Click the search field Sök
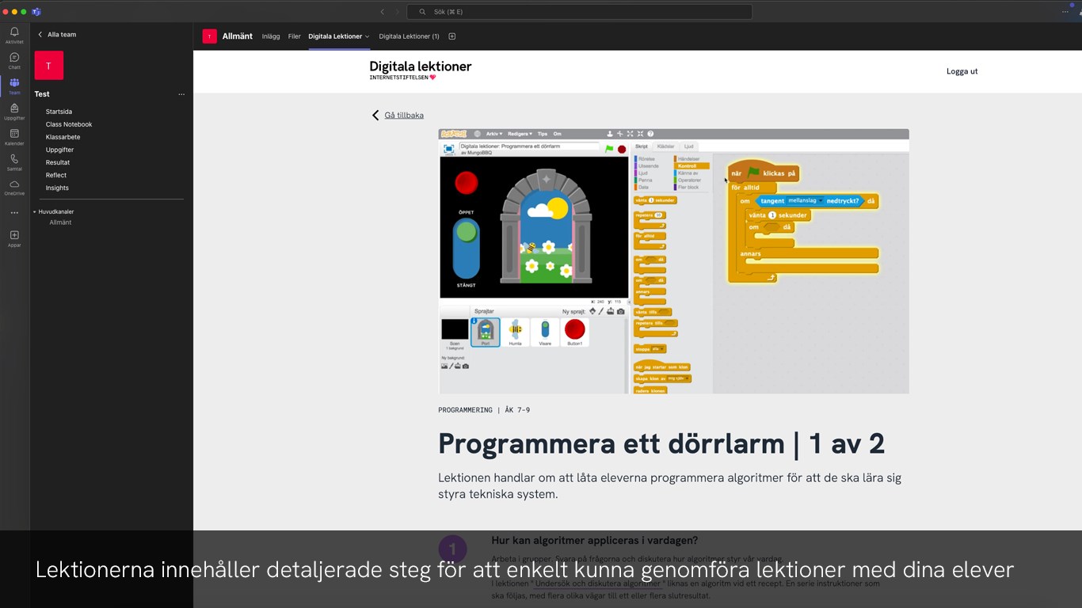This screenshot has width=1082, height=608. tap(580, 12)
